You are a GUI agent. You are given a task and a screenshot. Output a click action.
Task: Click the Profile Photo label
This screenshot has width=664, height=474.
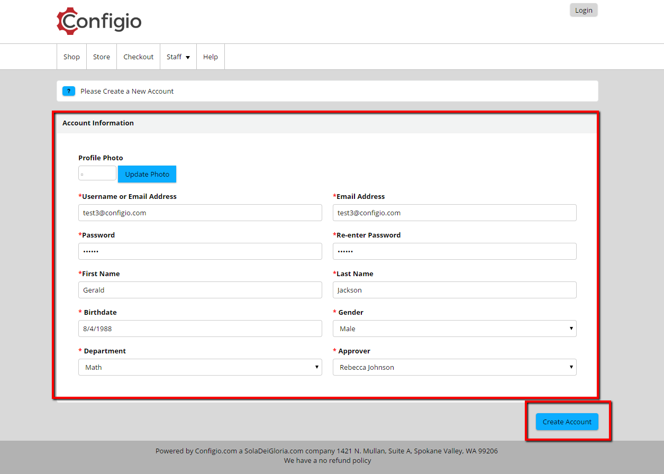101,158
